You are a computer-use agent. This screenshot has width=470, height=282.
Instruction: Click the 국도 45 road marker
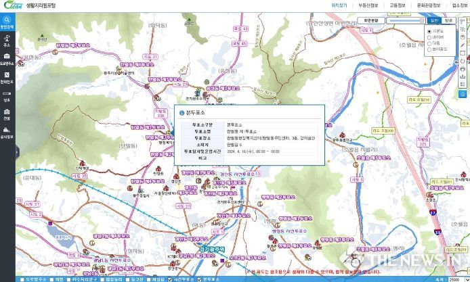click(239, 43)
